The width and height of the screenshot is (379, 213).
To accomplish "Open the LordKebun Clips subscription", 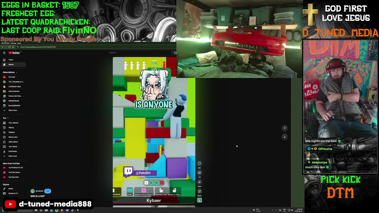I will (13, 86).
